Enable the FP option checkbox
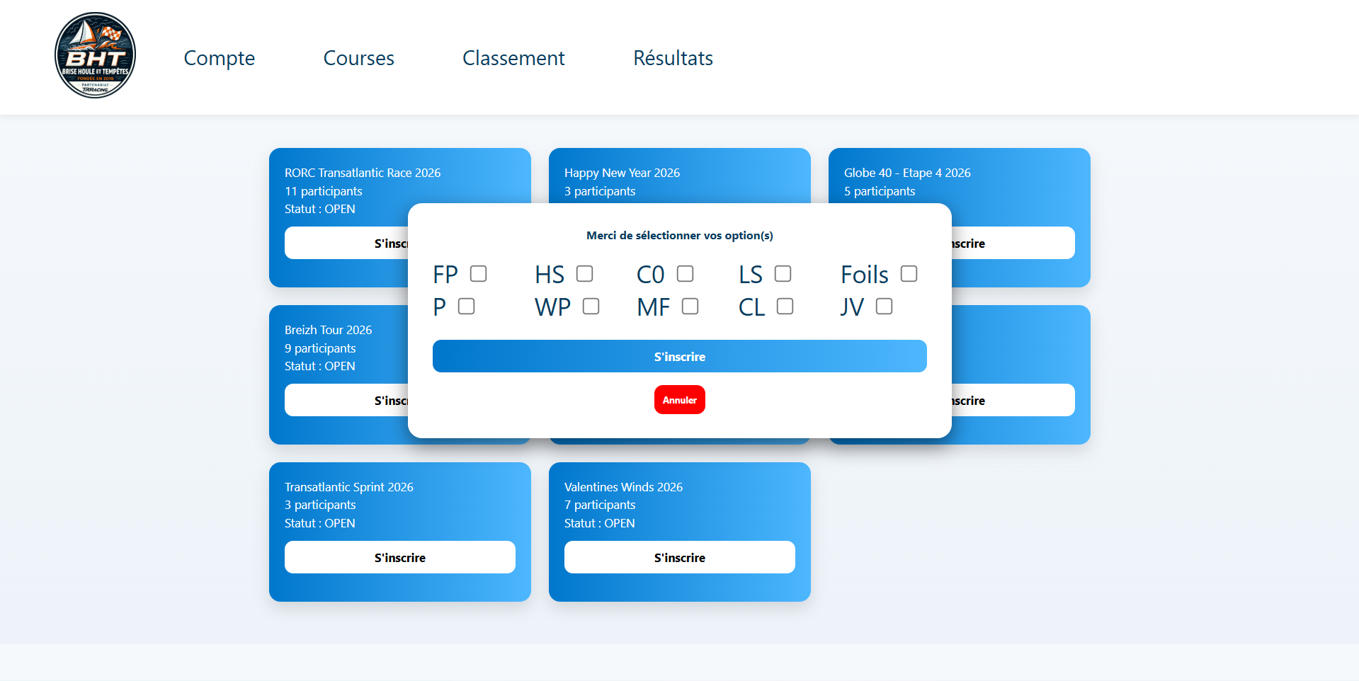 [479, 274]
